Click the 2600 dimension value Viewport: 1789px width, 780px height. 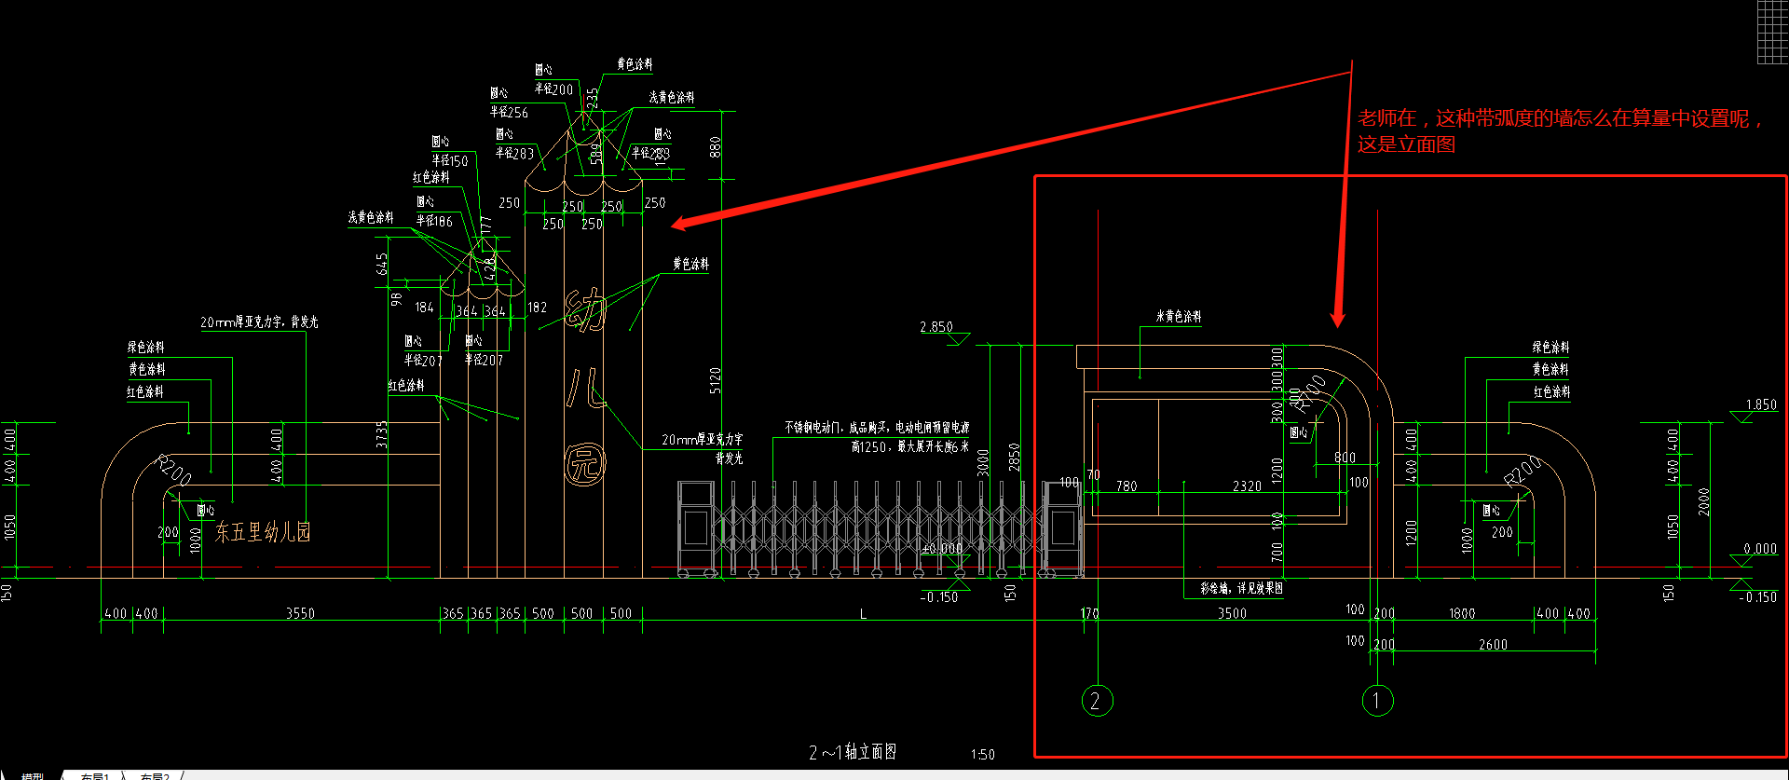[x=1493, y=644]
